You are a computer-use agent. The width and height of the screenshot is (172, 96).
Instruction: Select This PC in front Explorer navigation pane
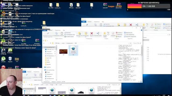[x=49, y=70]
